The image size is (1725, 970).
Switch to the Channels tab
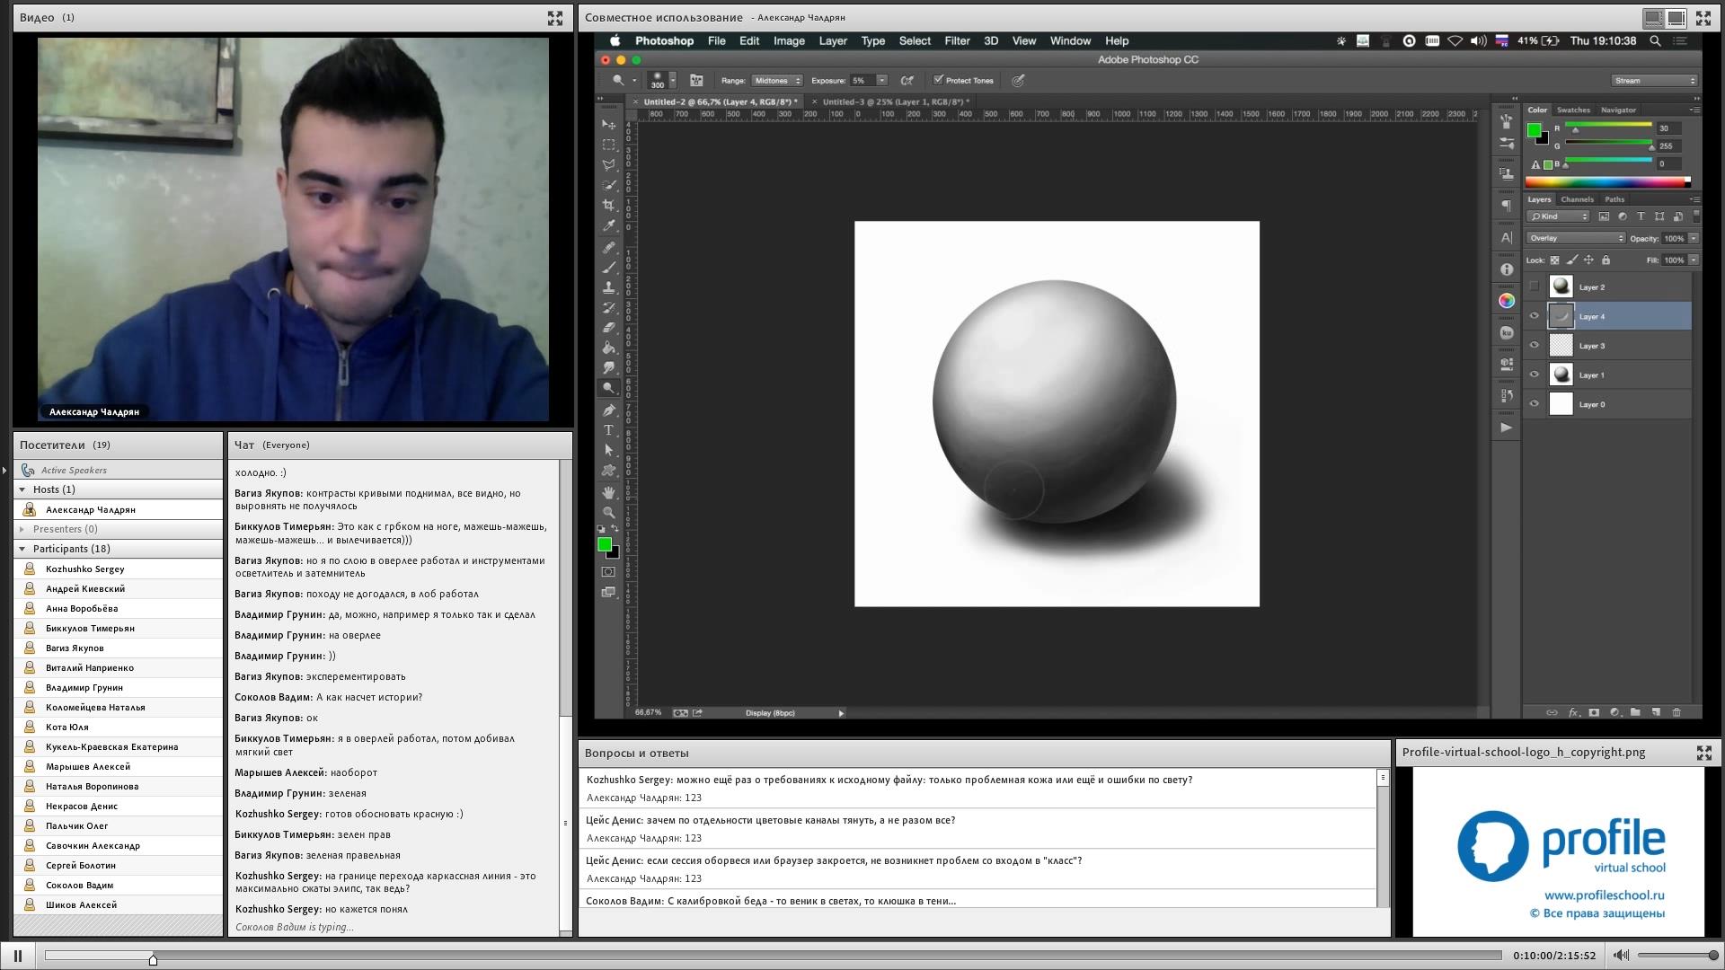click(1577, 199)
